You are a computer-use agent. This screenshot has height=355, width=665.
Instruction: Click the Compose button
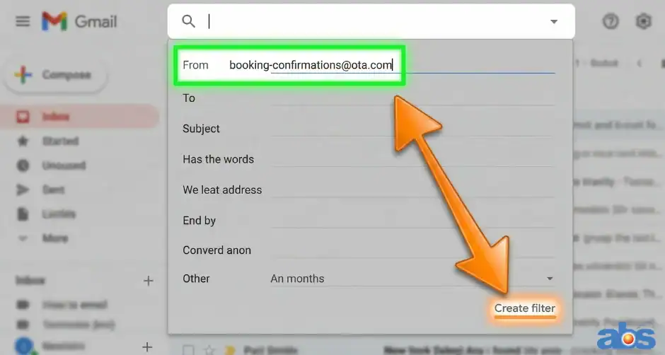pyautogui.click(x=55, y=75)
